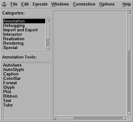133x122 pixels.
Task: Choose the Ribbon annotation tool
Action: click(x=10, y=96)
